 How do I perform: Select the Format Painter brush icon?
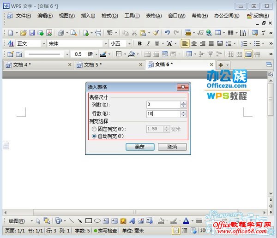(x=156, y=33)
